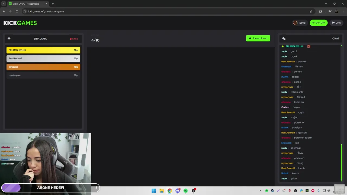Open File Explorer from taskbar
Viewport: 347px width, 195px height.
coord(162,191)
